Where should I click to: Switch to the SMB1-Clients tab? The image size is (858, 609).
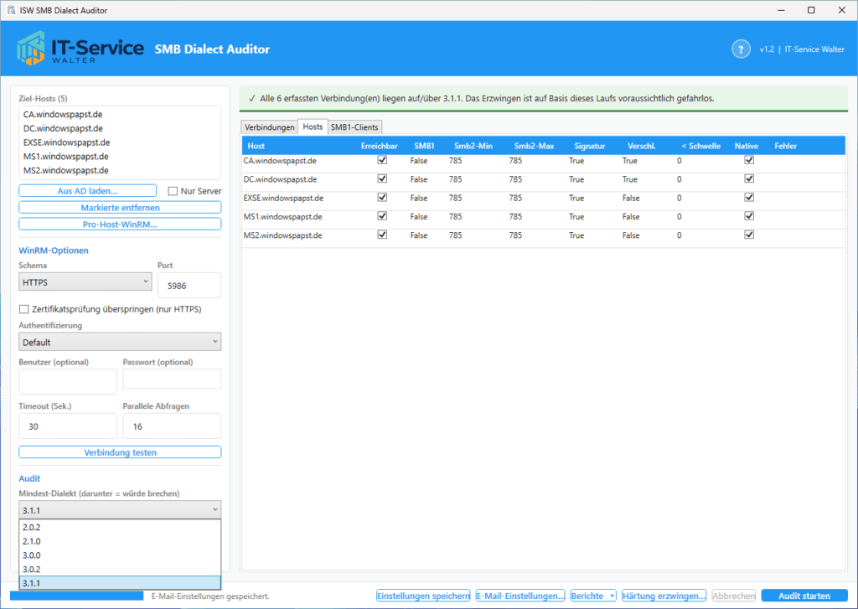pyautogui.click(x=354, y=127)
